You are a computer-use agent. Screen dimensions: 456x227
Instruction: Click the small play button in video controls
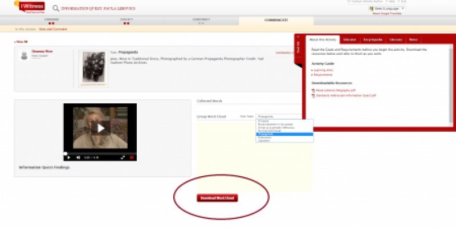(69, 157)
